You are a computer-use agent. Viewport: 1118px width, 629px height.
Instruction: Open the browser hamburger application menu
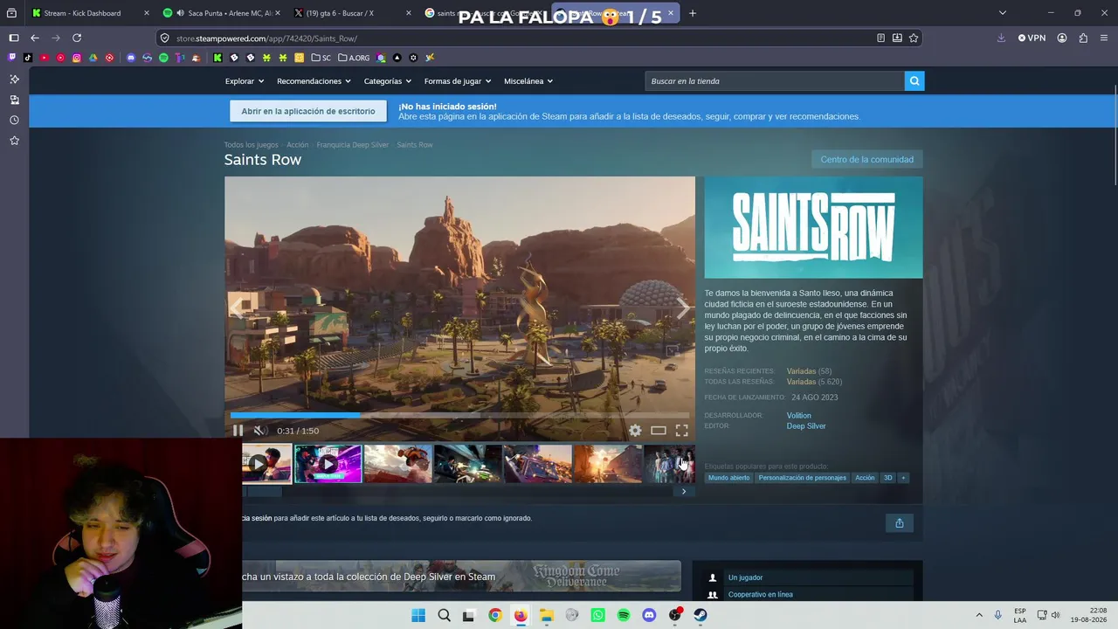tap(1104, 38)
